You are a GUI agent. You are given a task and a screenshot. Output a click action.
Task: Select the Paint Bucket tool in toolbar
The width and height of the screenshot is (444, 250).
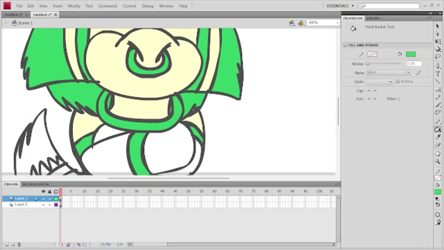pos(437,129)
